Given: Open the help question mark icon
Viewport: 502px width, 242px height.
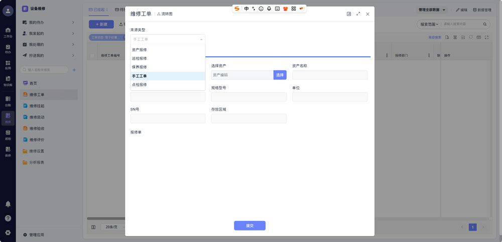Looking at the screenshot, I should click(8, 218).
